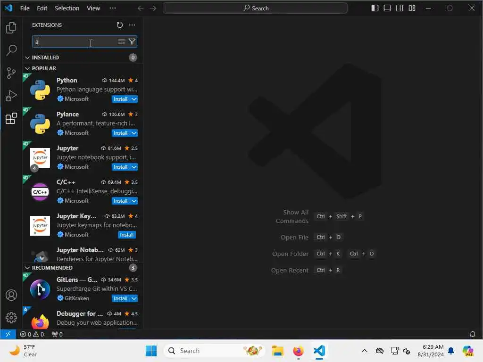Open the Run and Debug view
Screen dimensions: 483x362
pyautogui.click(x=11, y=96)
